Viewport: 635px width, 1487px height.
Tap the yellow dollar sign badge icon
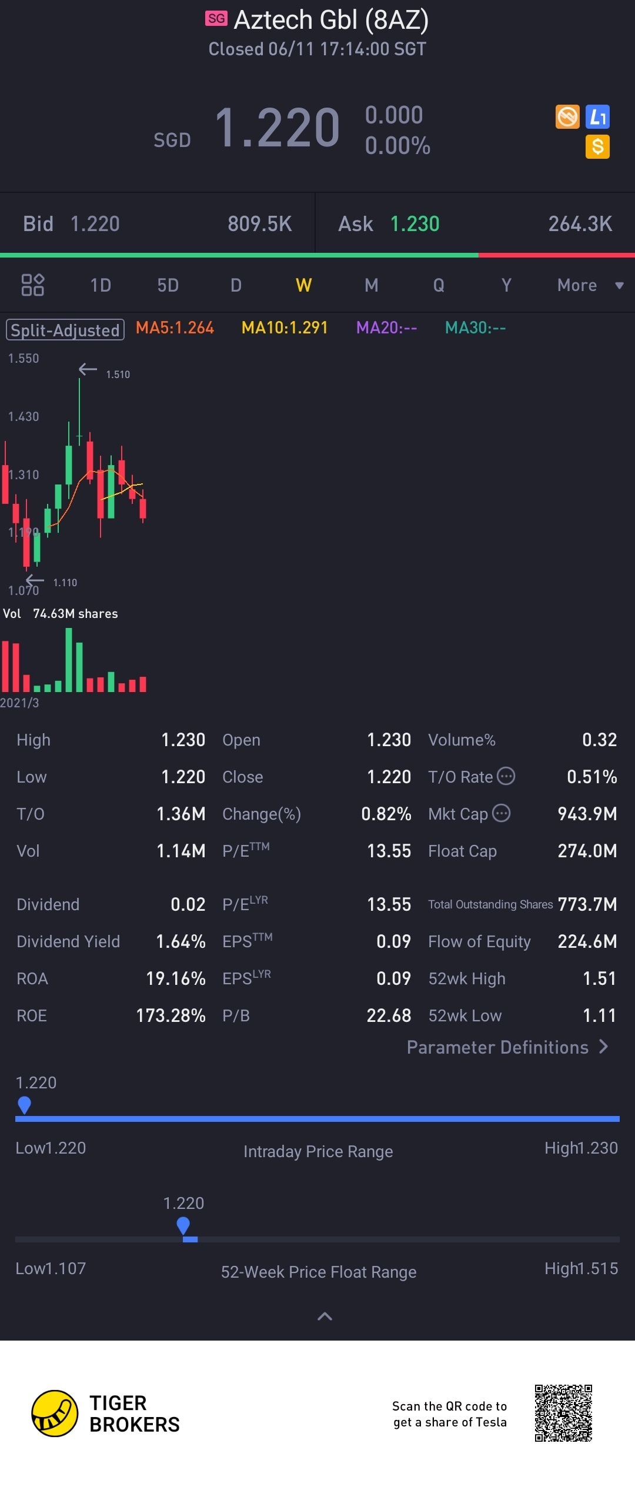tap(597, 146)
